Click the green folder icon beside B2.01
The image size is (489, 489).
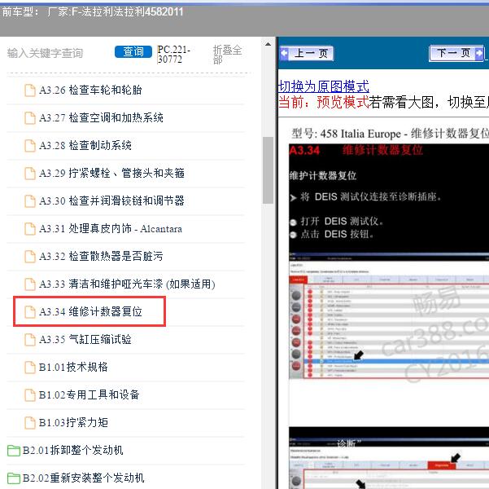tap(13, 451)
